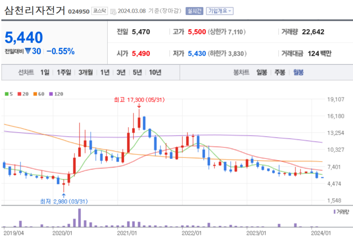The image size is (353, 241).
Task: Select the 1주일 line chart tab
Action: pos(64,73)
